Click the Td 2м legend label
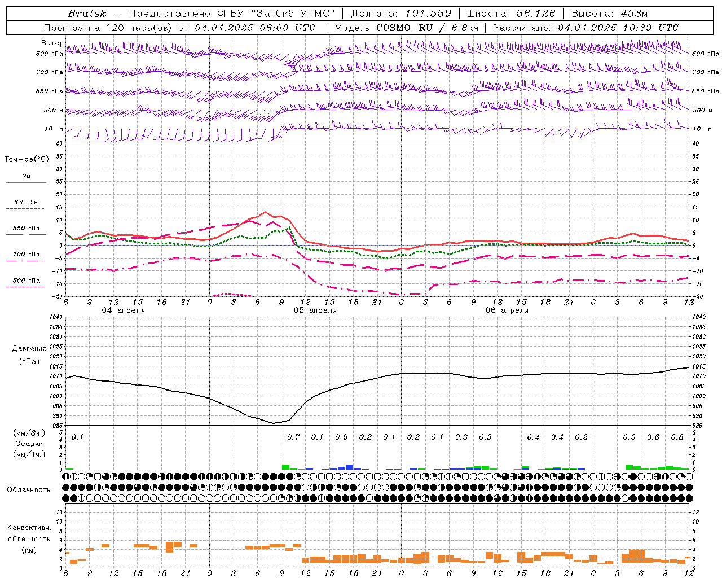 pyautogui.click(x=27, y=202)
